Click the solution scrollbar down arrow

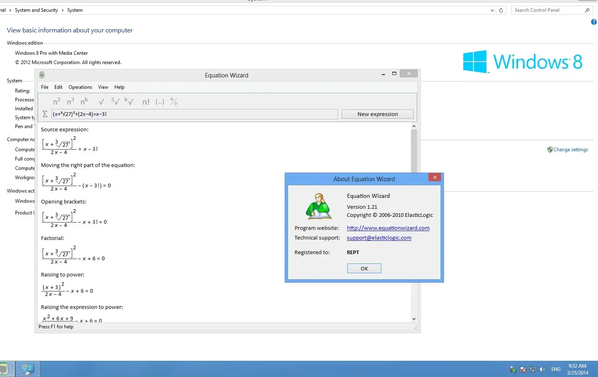click(414, 319)
